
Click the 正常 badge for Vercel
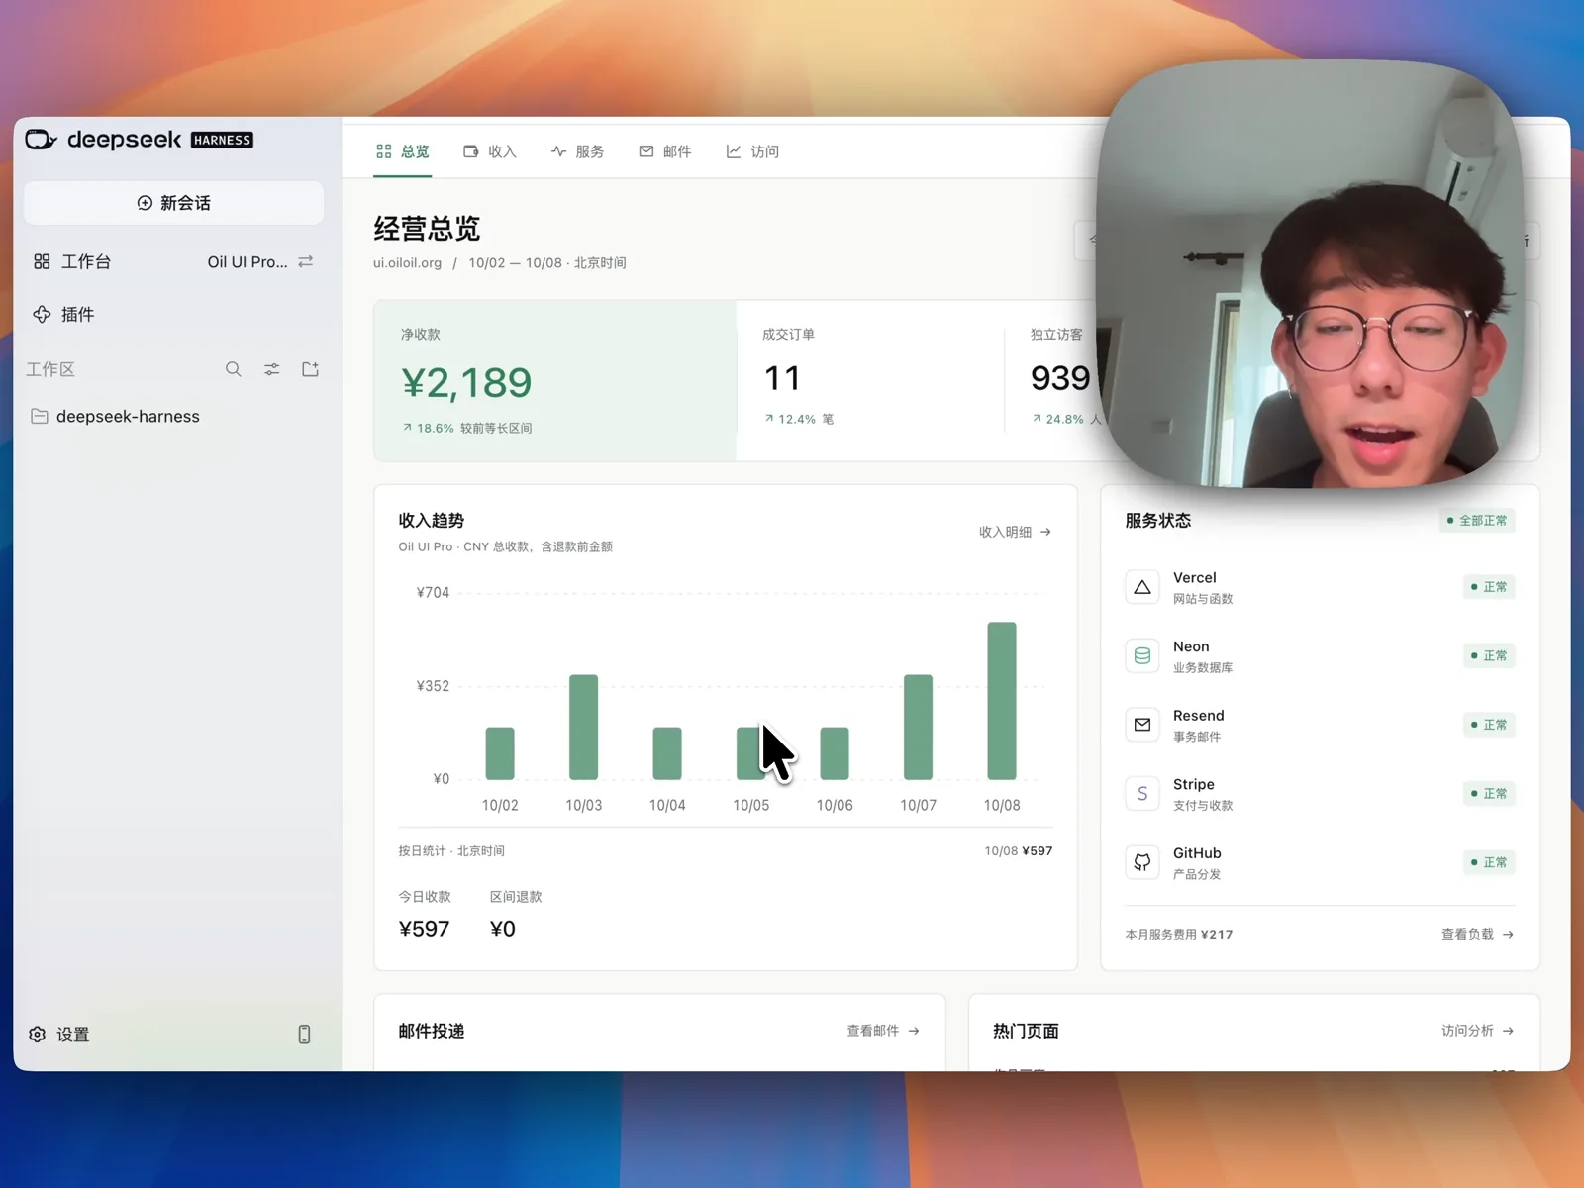(x=1489, y=587)
